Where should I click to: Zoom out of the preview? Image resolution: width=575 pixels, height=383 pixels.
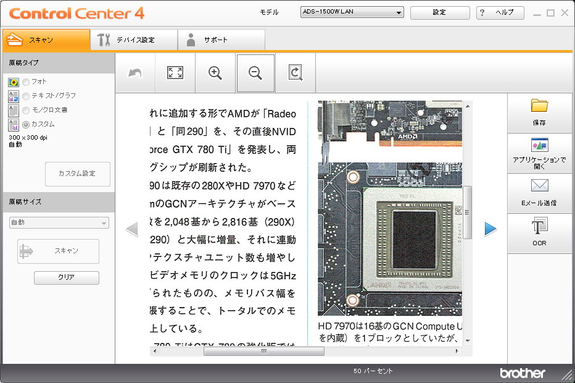click(x=255, y=72)
